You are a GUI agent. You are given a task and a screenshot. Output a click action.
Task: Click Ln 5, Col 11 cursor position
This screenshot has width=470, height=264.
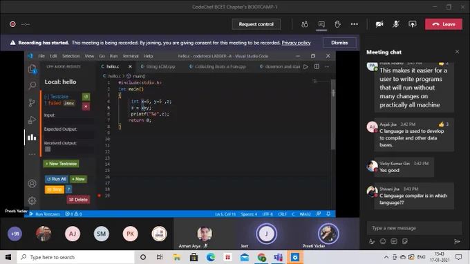click(x=225, y=214)
